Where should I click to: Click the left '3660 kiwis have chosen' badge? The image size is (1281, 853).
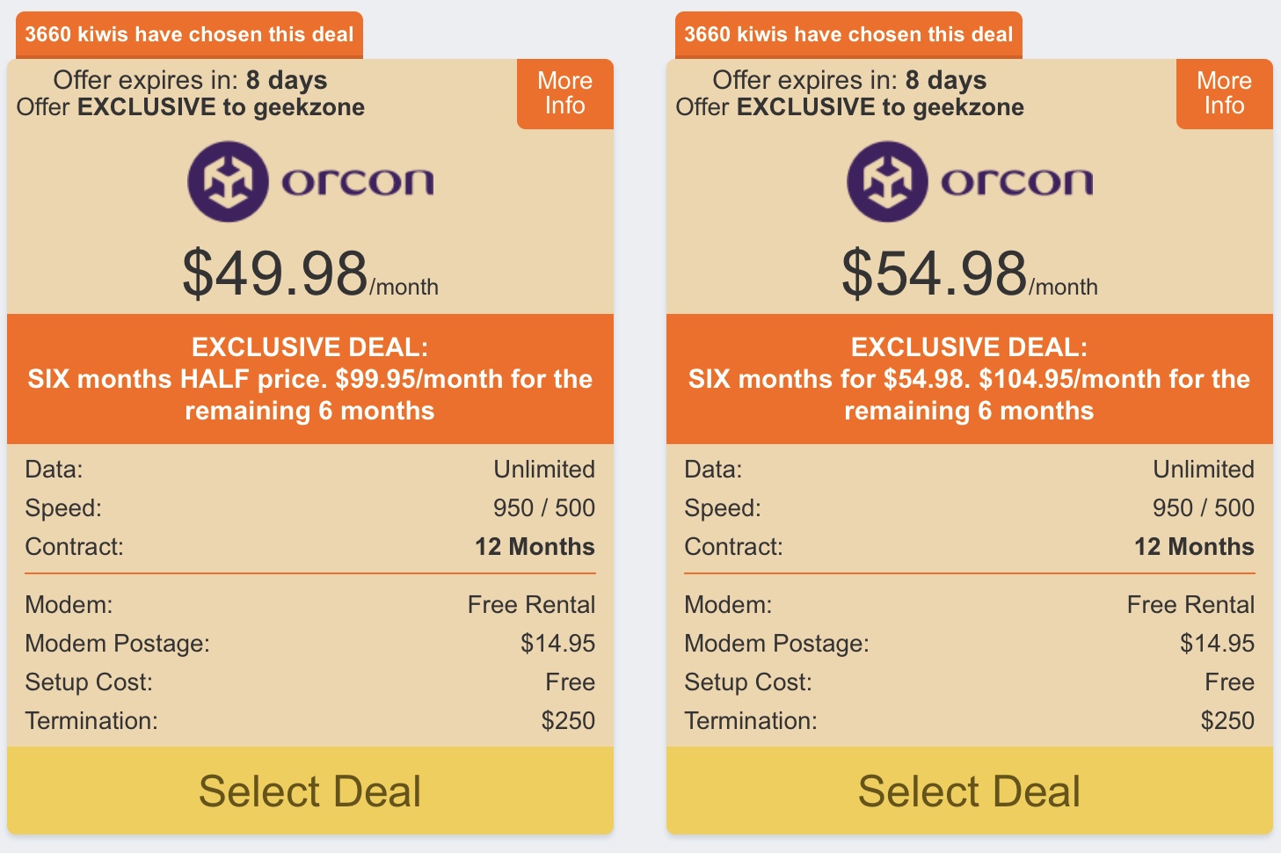[x=189, y=34]
